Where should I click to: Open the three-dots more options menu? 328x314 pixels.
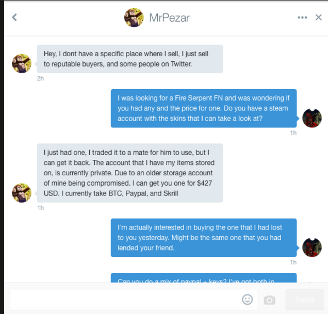point(302,18)
